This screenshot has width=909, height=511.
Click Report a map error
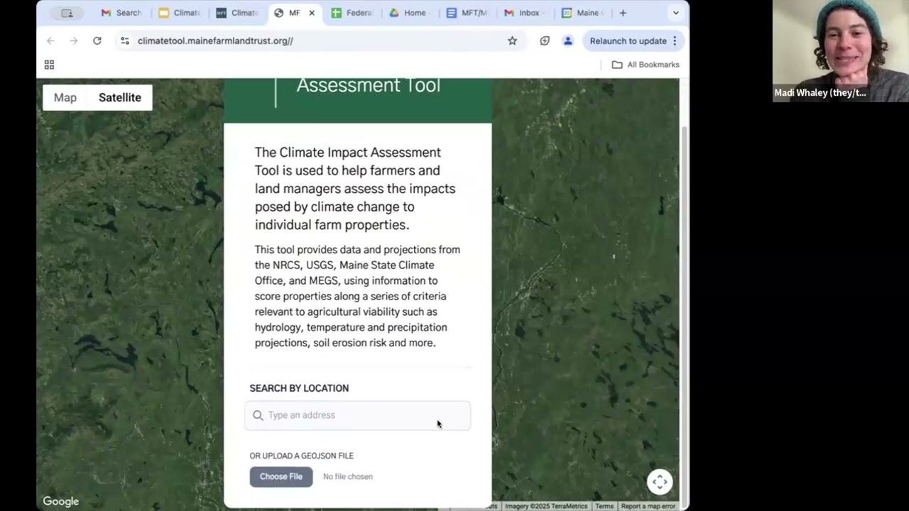click(x=648, y=506)
